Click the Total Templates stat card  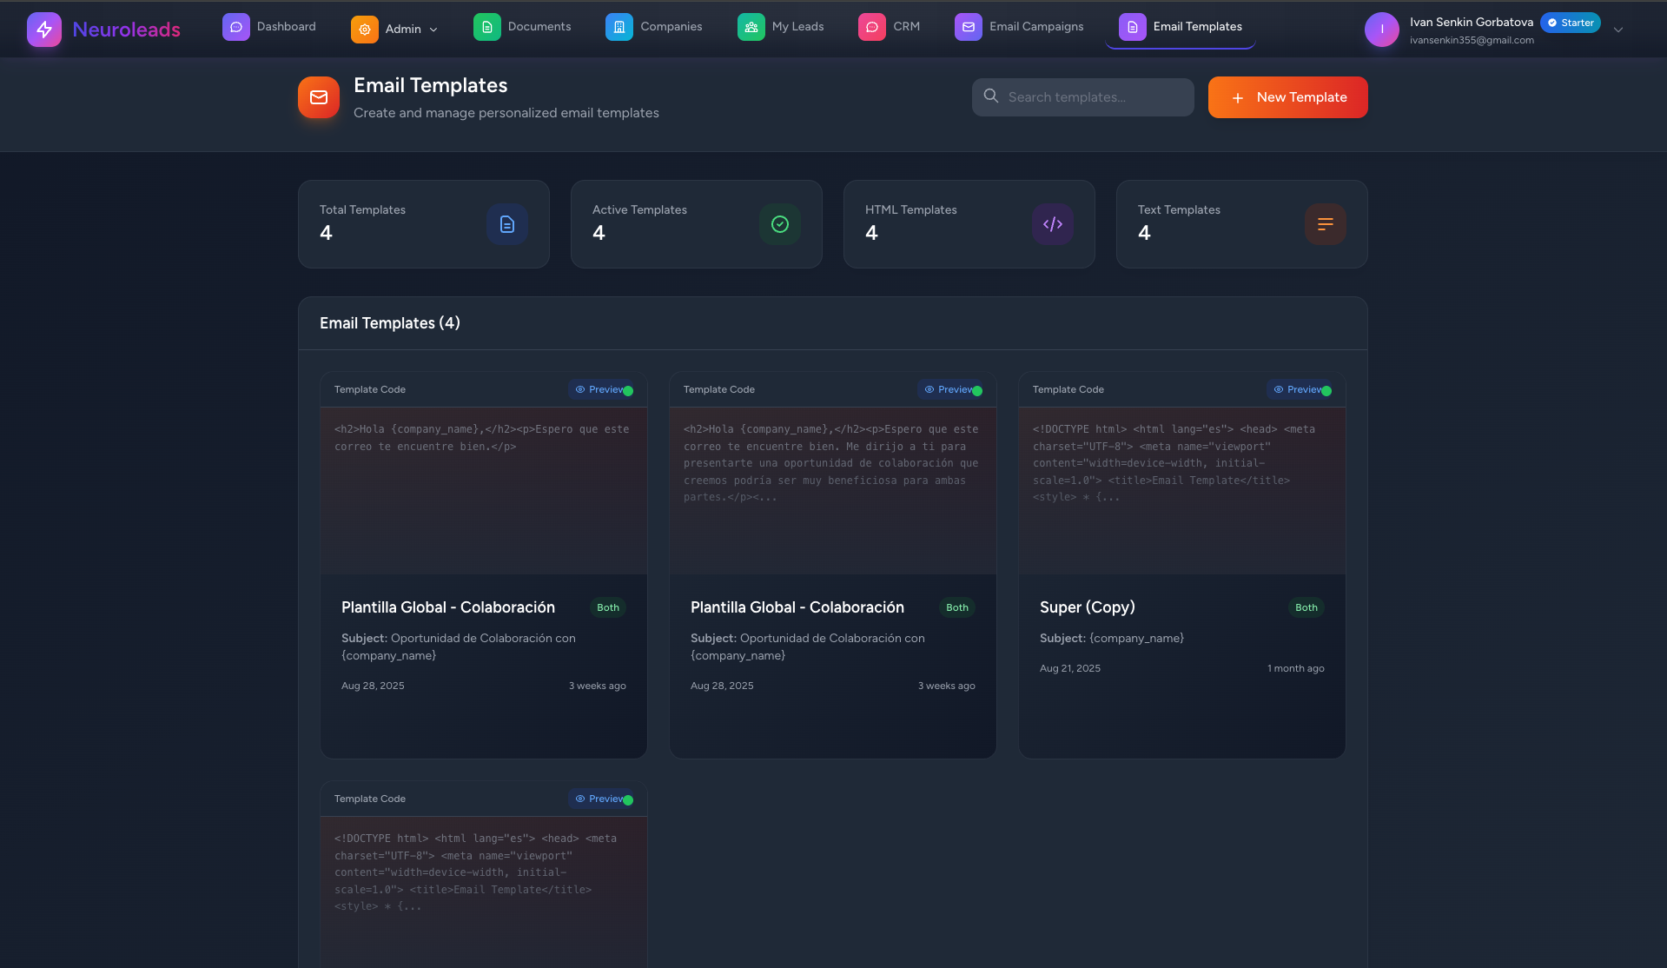424,224
